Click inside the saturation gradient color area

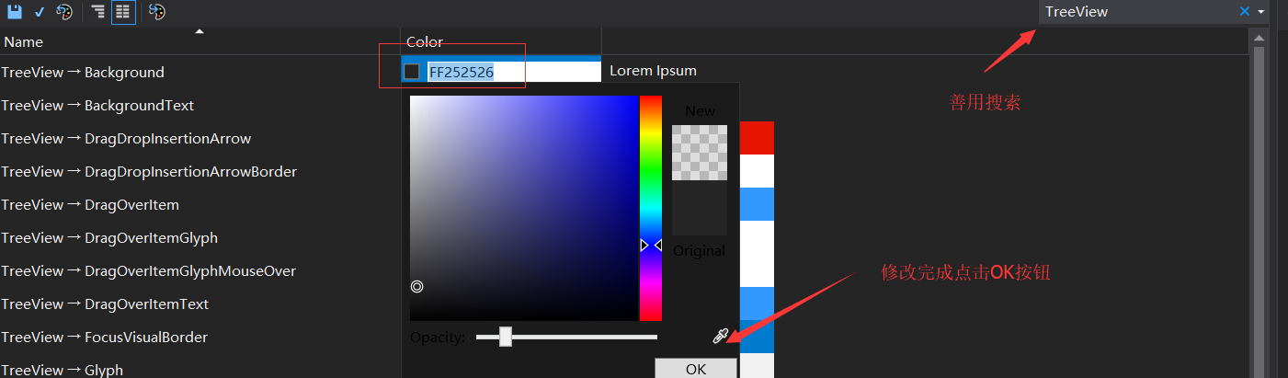523,208
